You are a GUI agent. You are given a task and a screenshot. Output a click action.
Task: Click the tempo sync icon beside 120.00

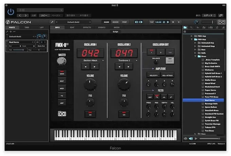[x=164, y=22]
